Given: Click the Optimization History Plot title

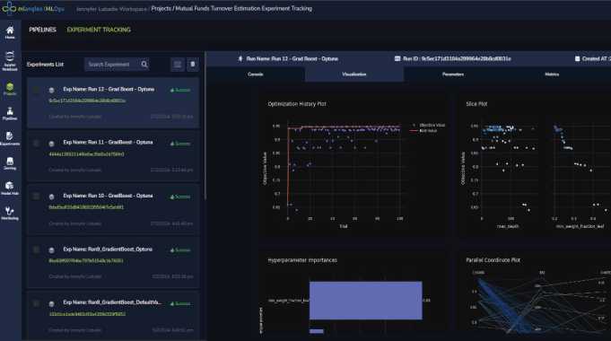Looking at the screenshot, I should click(x=297, y=104).
